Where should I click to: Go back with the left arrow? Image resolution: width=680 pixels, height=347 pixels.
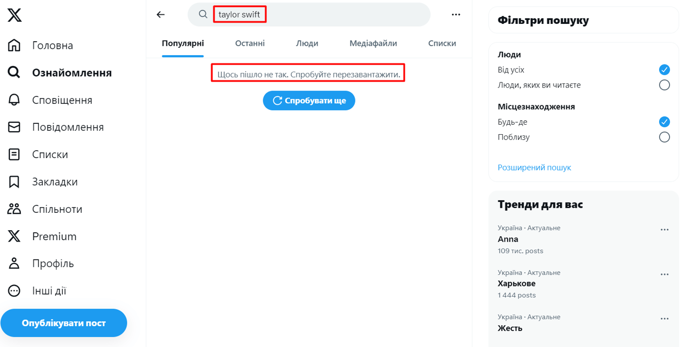point(160,15)
